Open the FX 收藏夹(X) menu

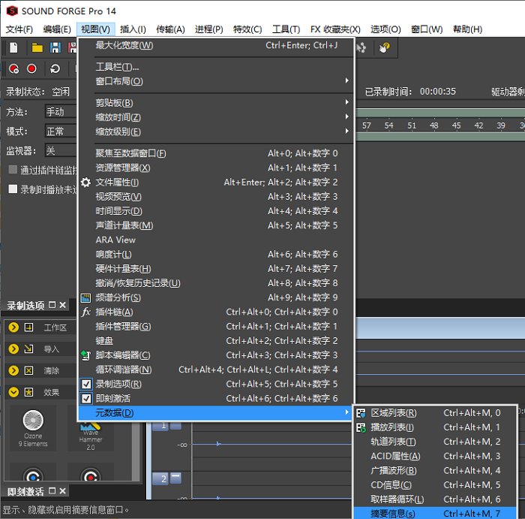pyautogui.click(x=335, y=29)
